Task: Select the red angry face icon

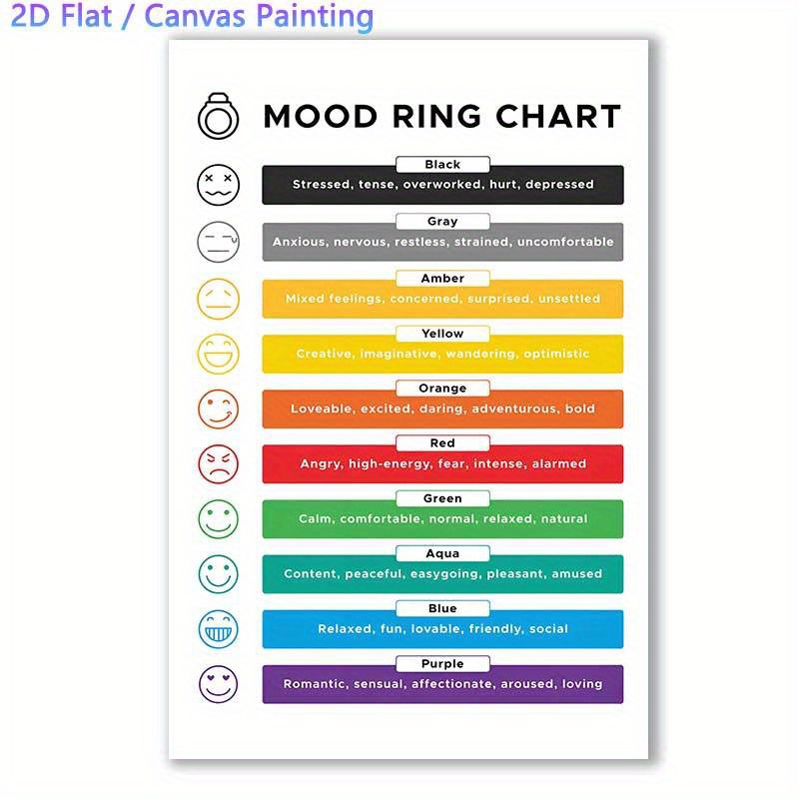Action: coord(217,463)
